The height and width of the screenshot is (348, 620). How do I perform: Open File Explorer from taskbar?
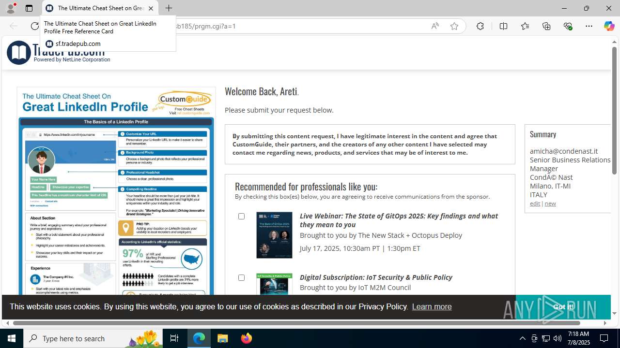(222, 338)
